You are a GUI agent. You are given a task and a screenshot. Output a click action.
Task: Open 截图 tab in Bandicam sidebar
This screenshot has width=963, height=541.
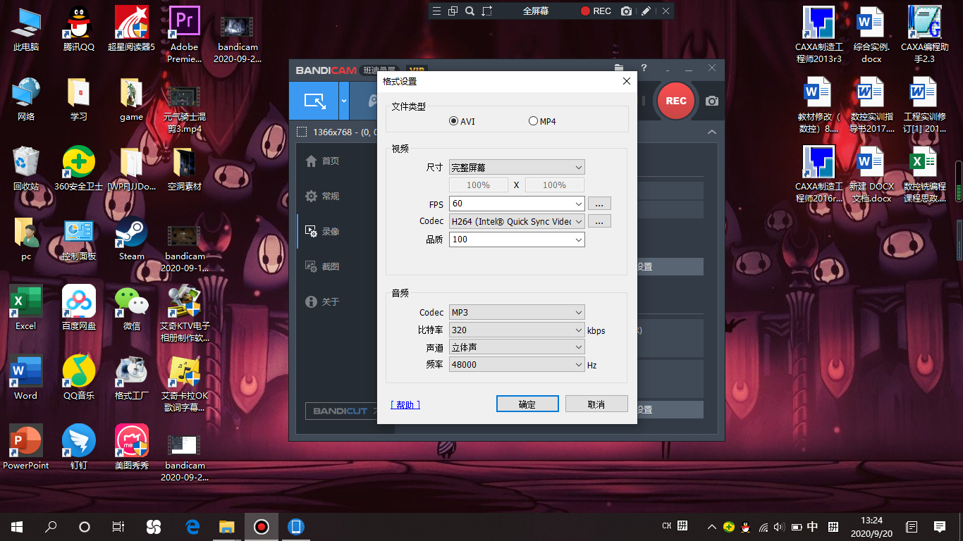point(323,266)
